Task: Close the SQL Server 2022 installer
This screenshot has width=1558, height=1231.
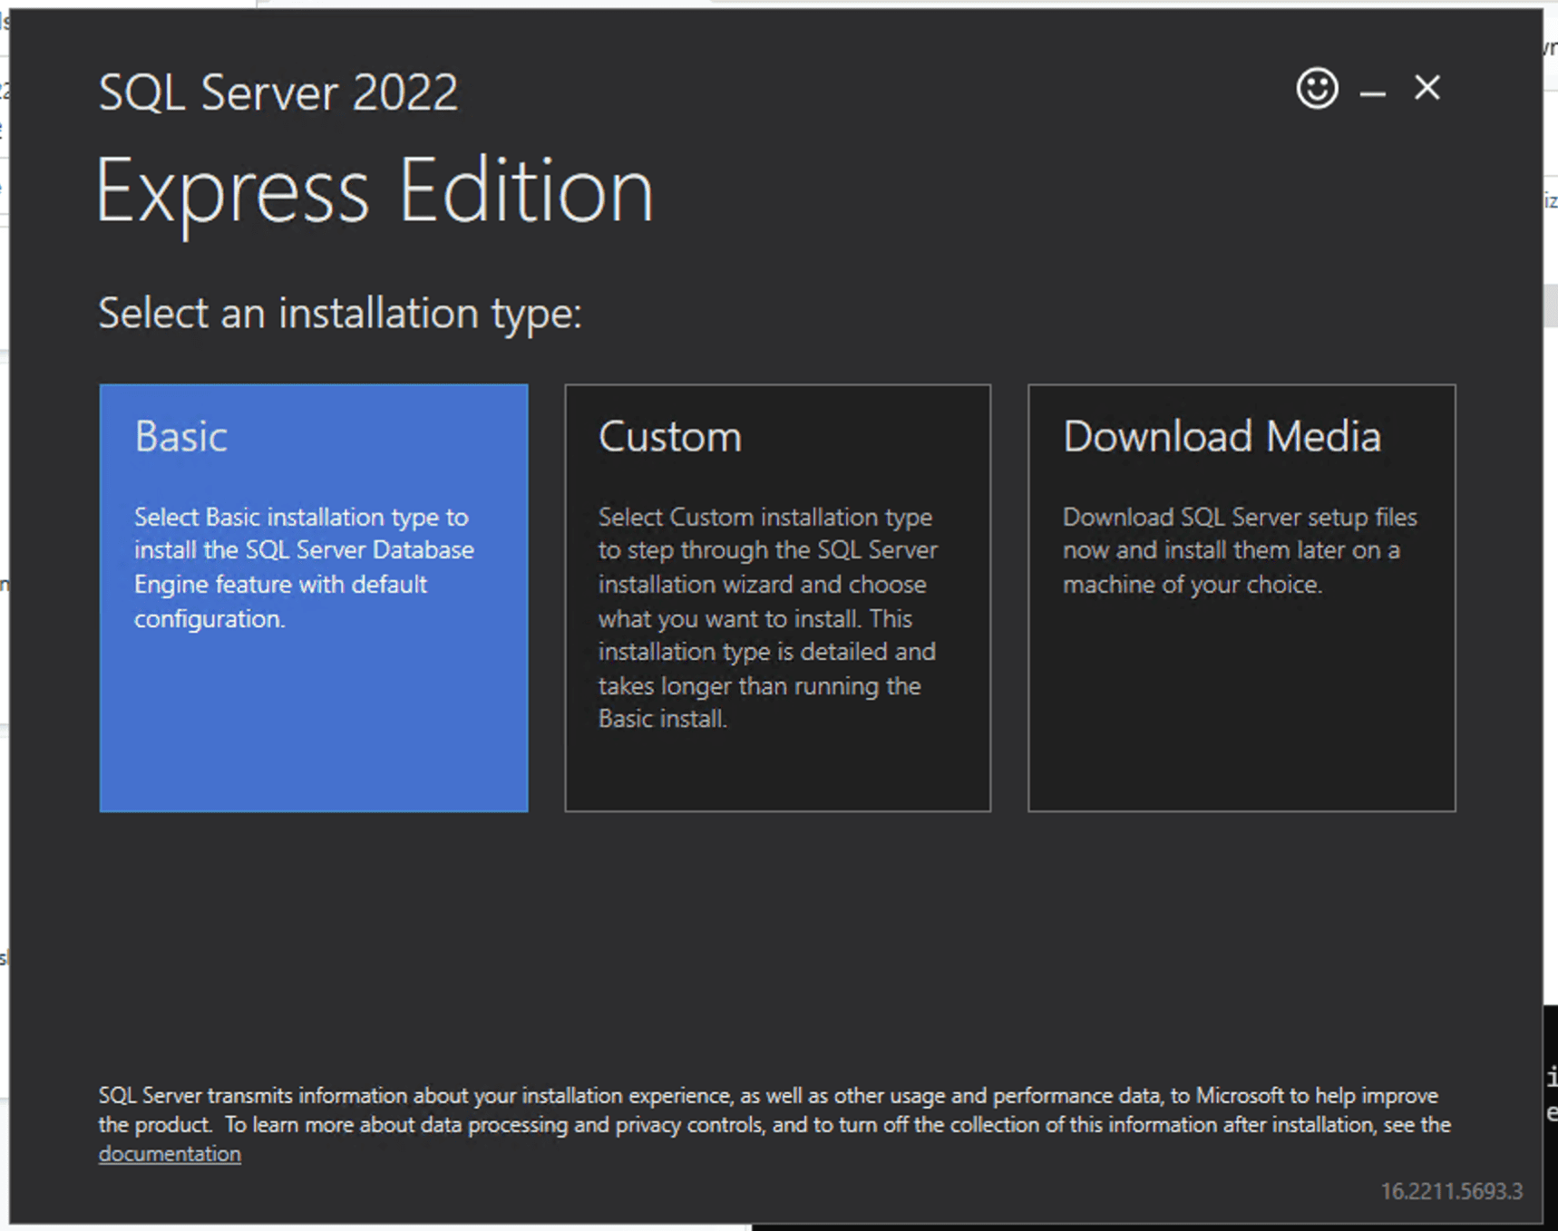Action: pyautogui.click(x=1427, y=88)
